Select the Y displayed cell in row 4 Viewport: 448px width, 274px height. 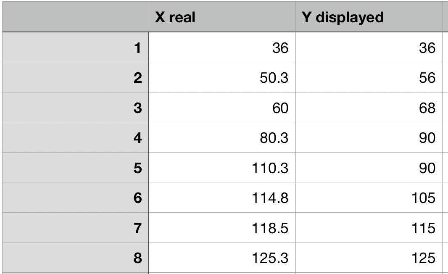369,138
